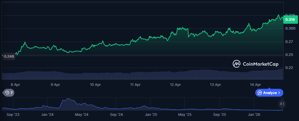Click the current price tag 0.316

[x=291, y=20]
